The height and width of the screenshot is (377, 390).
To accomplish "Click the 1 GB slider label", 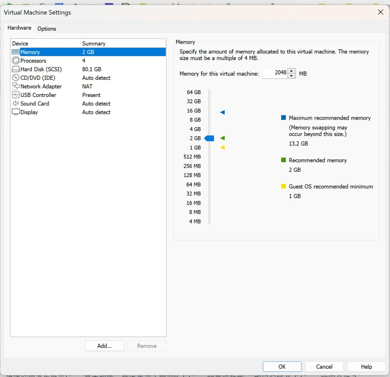I will tap(195, 148).
